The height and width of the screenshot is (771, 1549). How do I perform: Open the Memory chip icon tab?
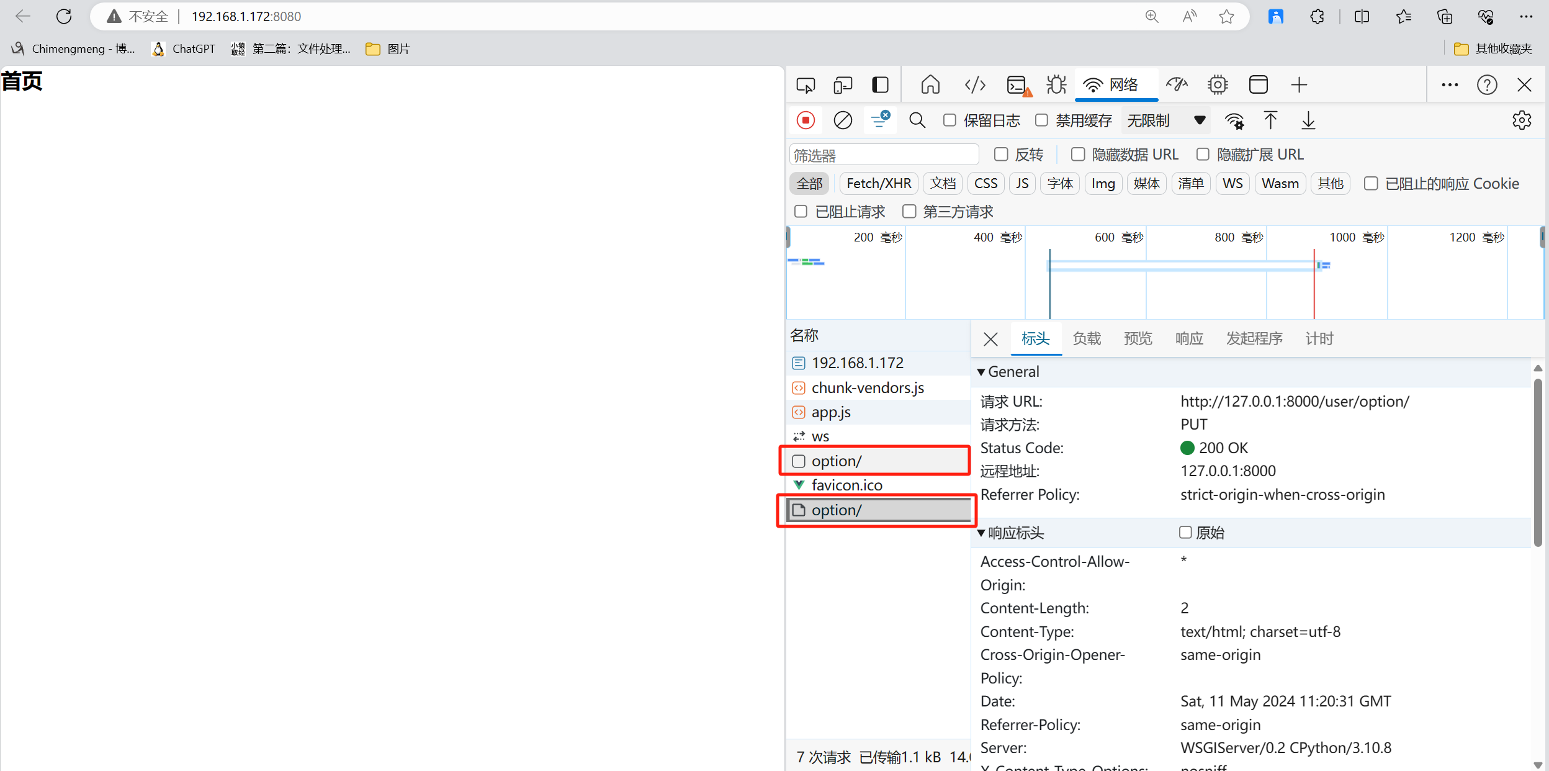pyautogui.click(x=1218, y=84)
